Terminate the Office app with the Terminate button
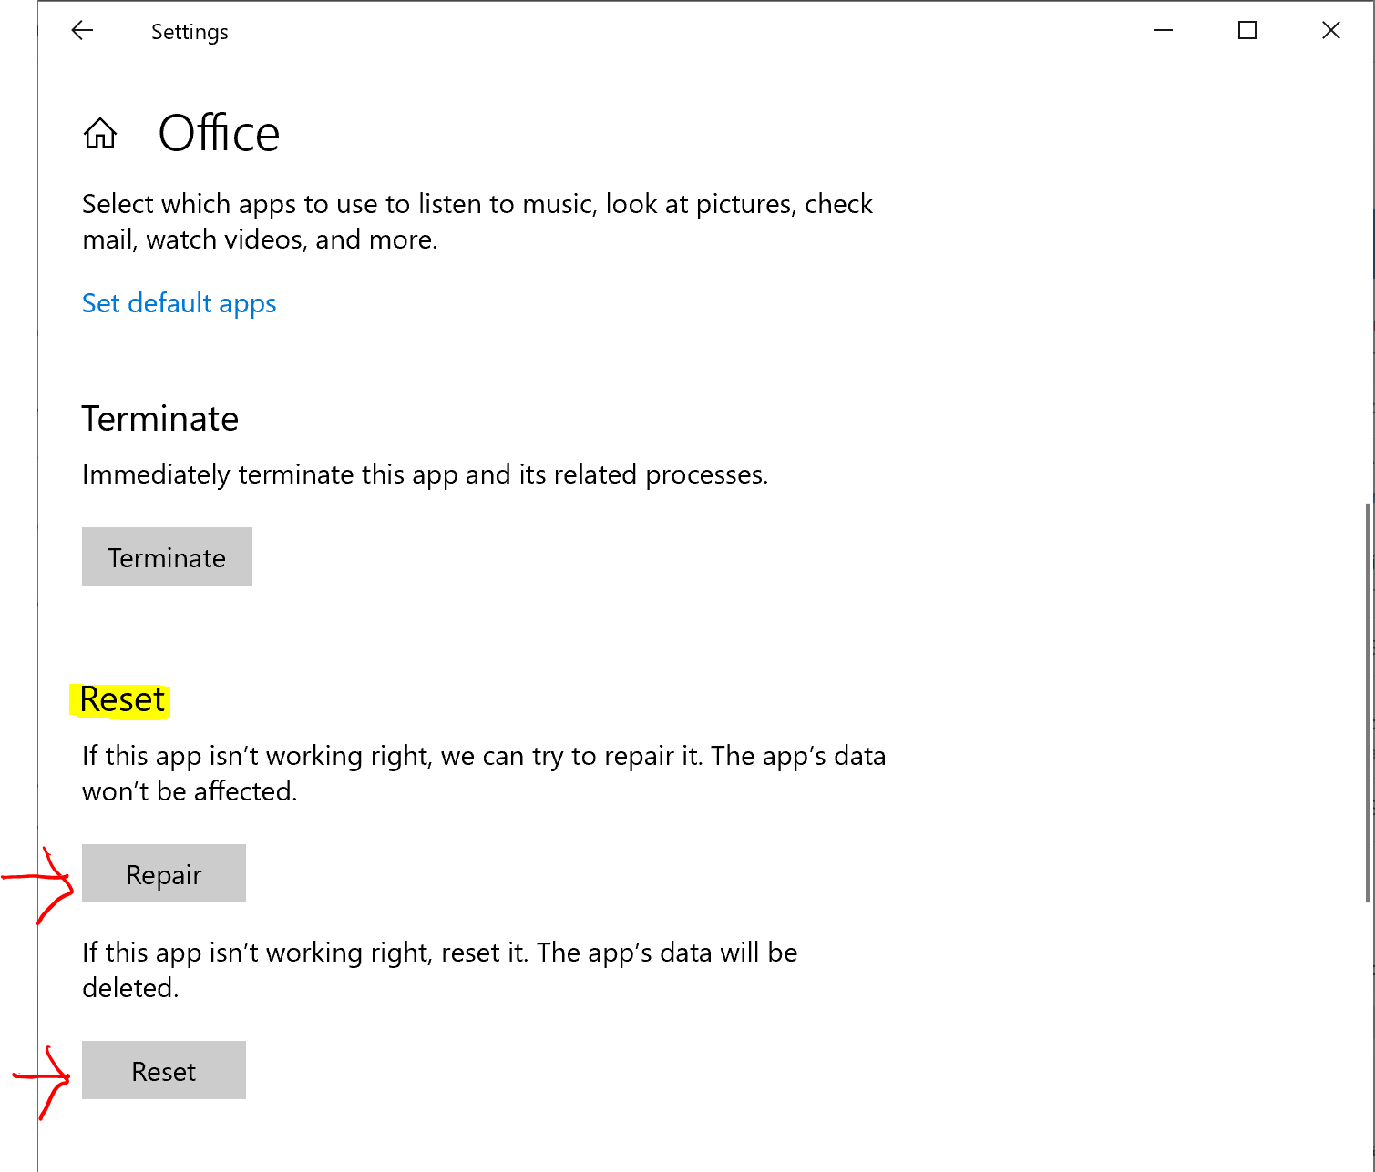 click(x=167, y=556)
